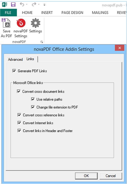The image size is (127, 184).
Task: Click the Publisher application icon
Action: (x=5, y=5)
